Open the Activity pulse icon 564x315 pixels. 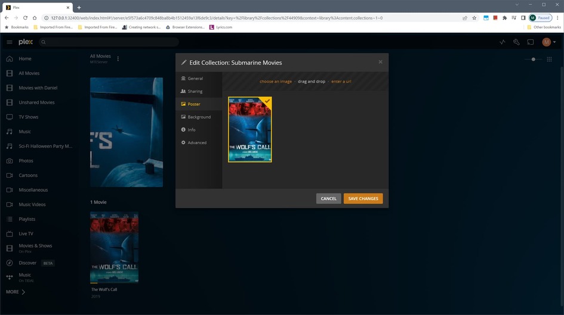(x=503, y=42)
